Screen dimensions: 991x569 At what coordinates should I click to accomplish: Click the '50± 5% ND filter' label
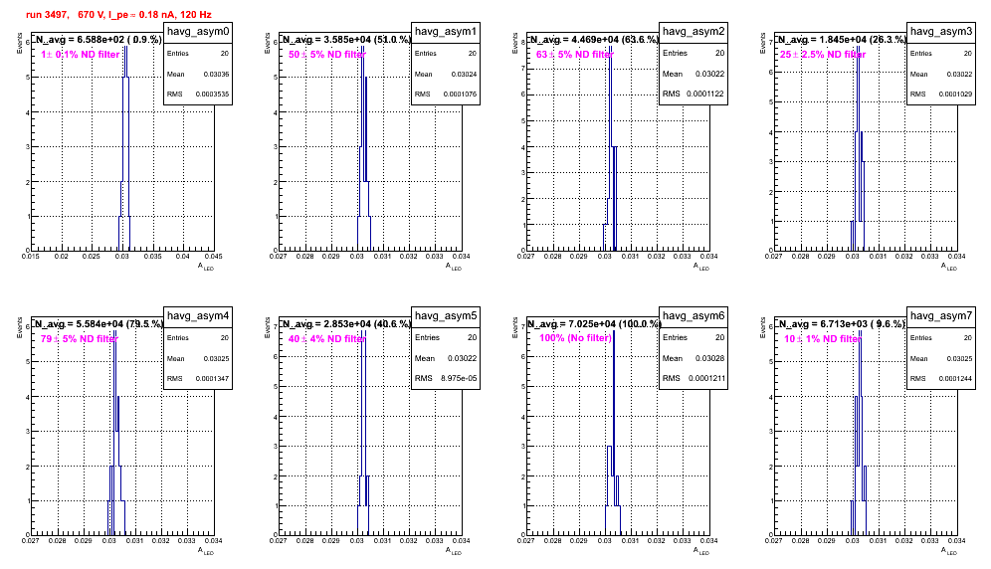click(327, 55)
